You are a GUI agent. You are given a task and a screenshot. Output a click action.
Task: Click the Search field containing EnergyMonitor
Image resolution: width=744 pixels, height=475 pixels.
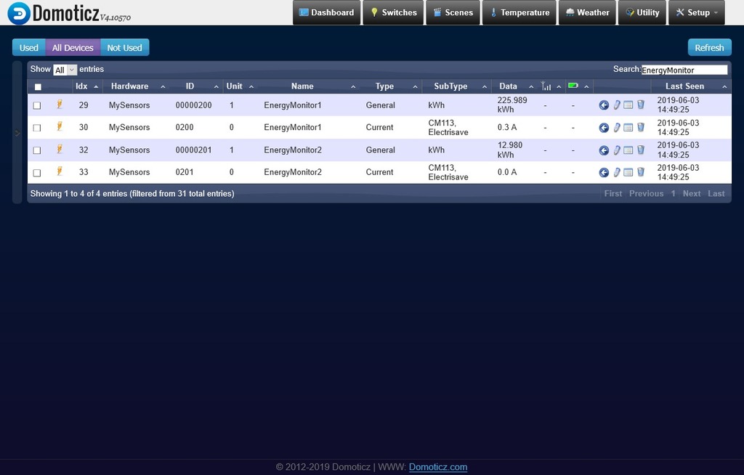click(x=684, y=70)
